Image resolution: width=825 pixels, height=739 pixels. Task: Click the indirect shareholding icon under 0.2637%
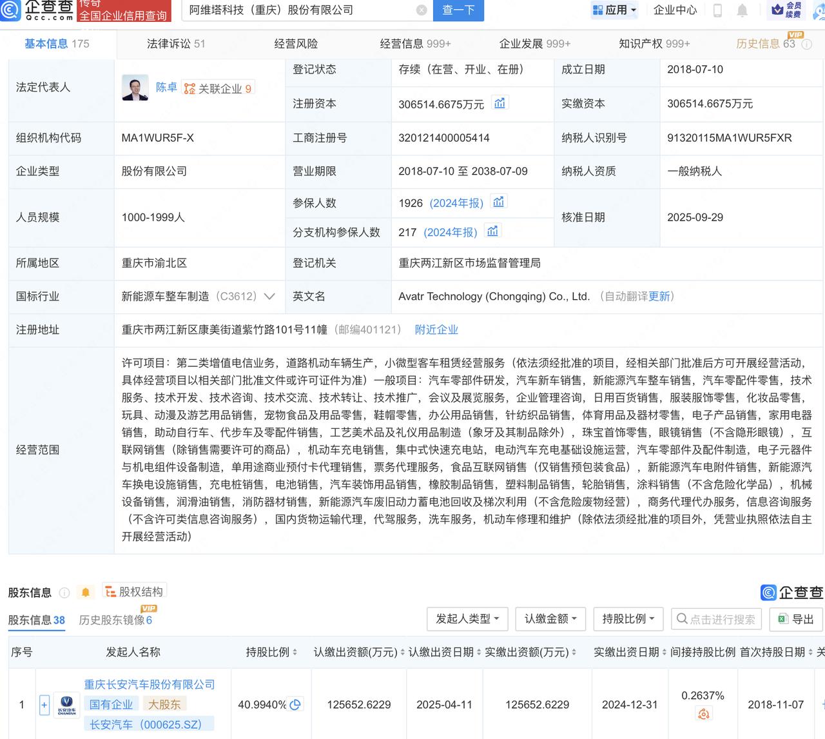[703, 714]
